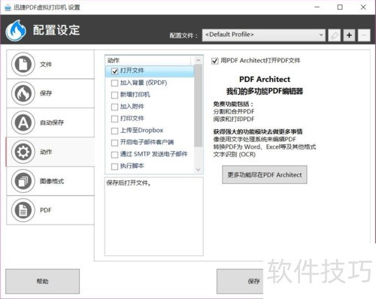Click the 配置文件 label
Image resolution: width=376 pixels, height=299 pixels.
click(183, 36)
